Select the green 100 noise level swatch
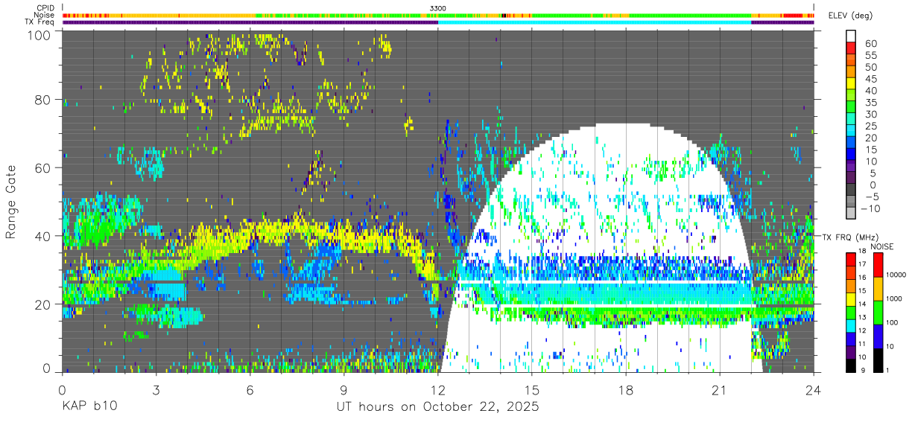The width and height of the screenshot is (915, 422). click(x=877, y=313)
